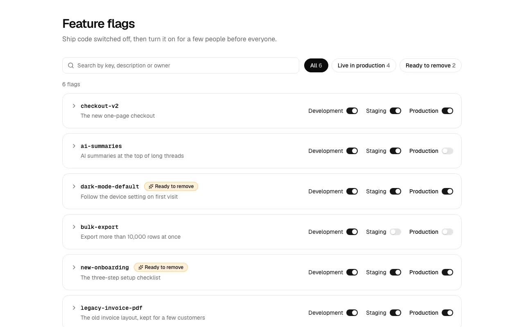Enable bulk-export in Staging
This screenshot has height=327, width=524.
[x=395, y=232]
